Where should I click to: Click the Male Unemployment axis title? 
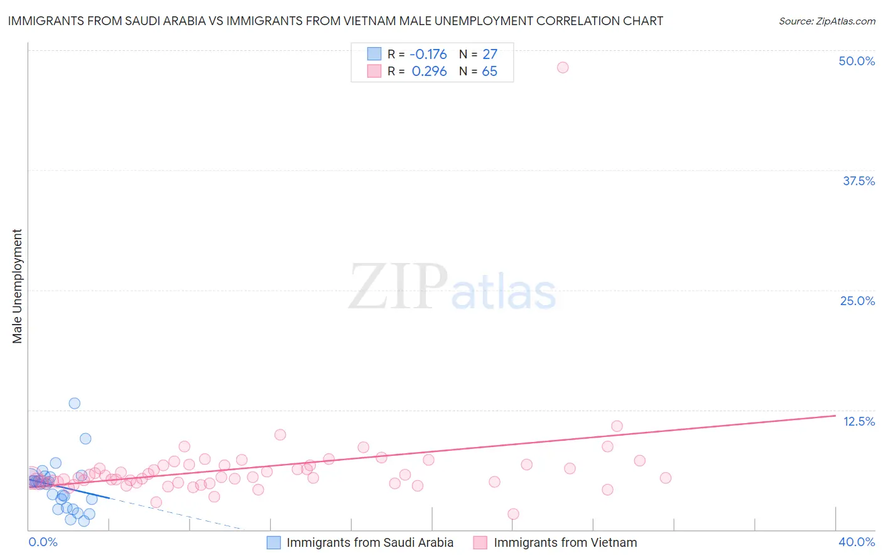tap(17, 286)
